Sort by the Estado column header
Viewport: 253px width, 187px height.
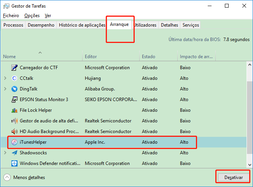pos(158,56)
